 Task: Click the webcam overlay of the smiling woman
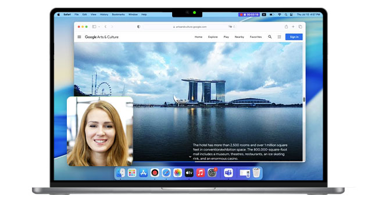[x=100, y=131]
